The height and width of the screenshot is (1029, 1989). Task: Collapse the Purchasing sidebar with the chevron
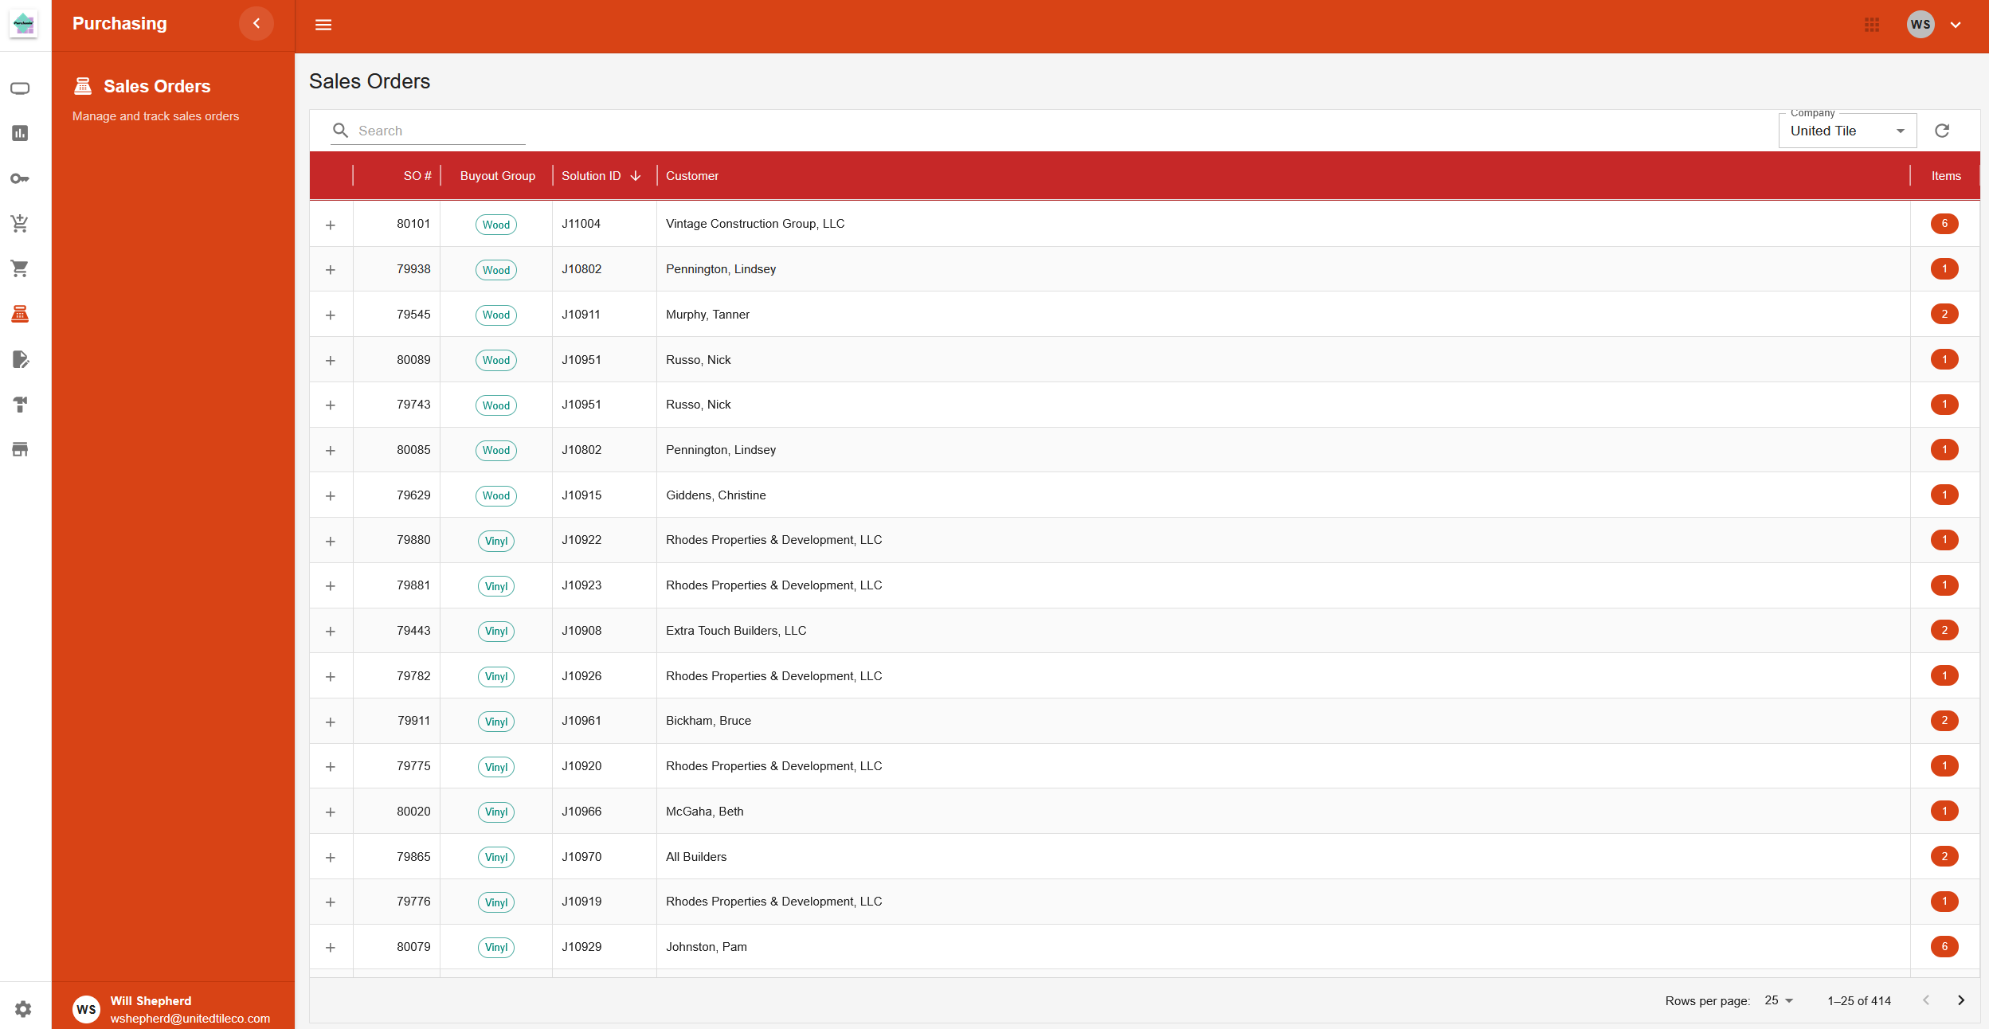(256, 23)
